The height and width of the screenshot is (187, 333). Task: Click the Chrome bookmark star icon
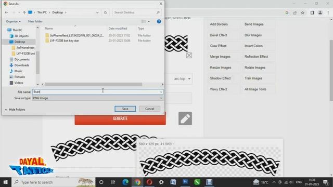[303, 12]
